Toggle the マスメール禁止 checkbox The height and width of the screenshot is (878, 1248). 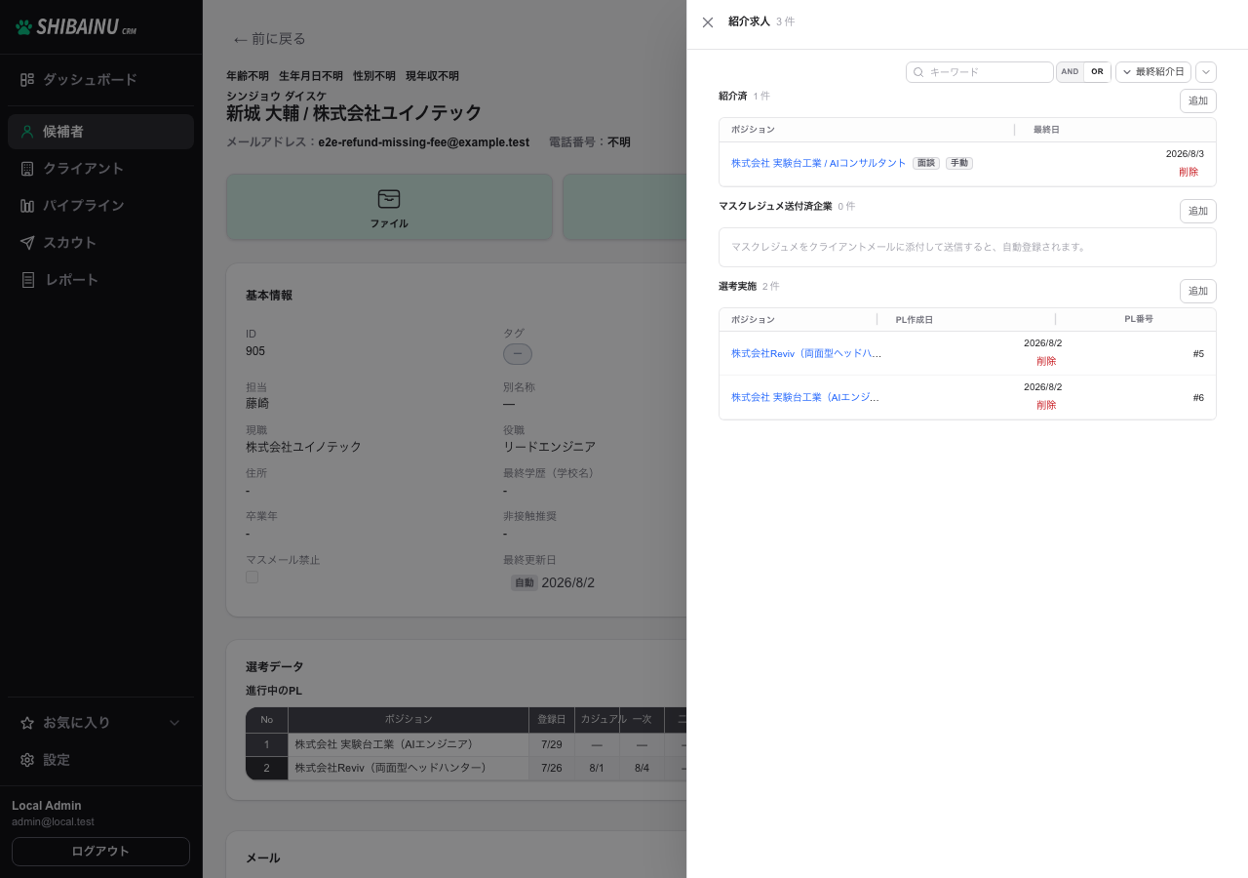(253, 578)
